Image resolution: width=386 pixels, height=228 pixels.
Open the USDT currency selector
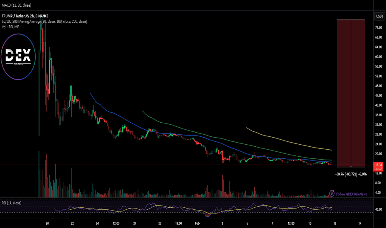coord(379,16)
